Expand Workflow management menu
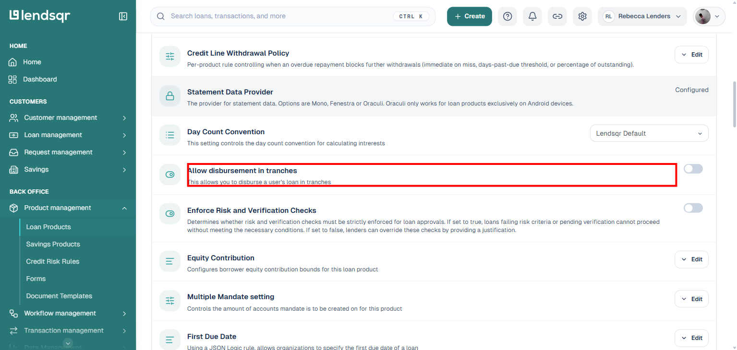Image resolution: width=737 pixels, height=350 pixels. (x=68, y=313)
